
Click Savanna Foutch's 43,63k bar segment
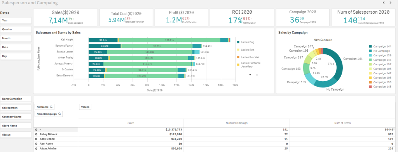[105, 46]
